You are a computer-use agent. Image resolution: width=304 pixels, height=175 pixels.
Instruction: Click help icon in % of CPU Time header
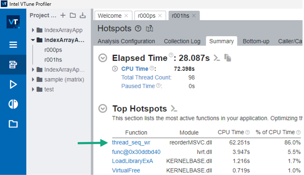tap(299, 132)
